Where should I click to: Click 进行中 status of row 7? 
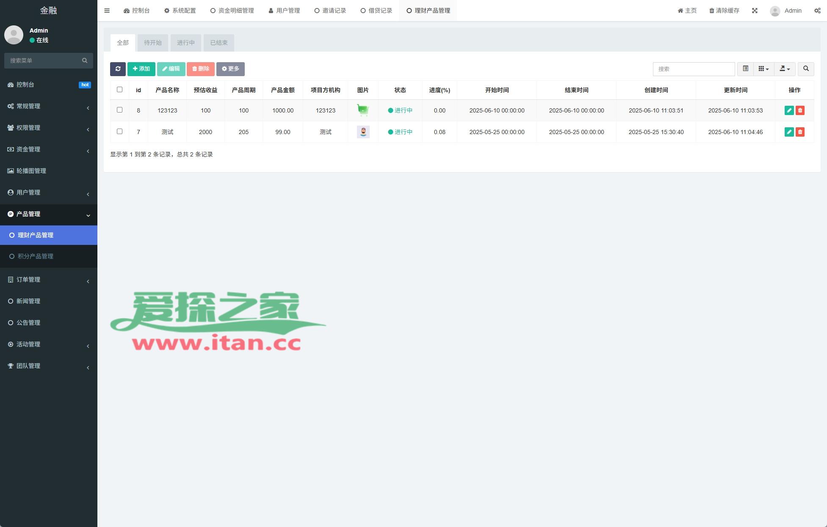point(400,132)
